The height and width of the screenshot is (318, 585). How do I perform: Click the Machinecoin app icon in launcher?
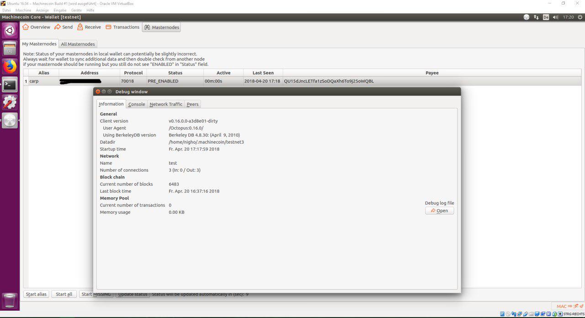click(10, 120)
